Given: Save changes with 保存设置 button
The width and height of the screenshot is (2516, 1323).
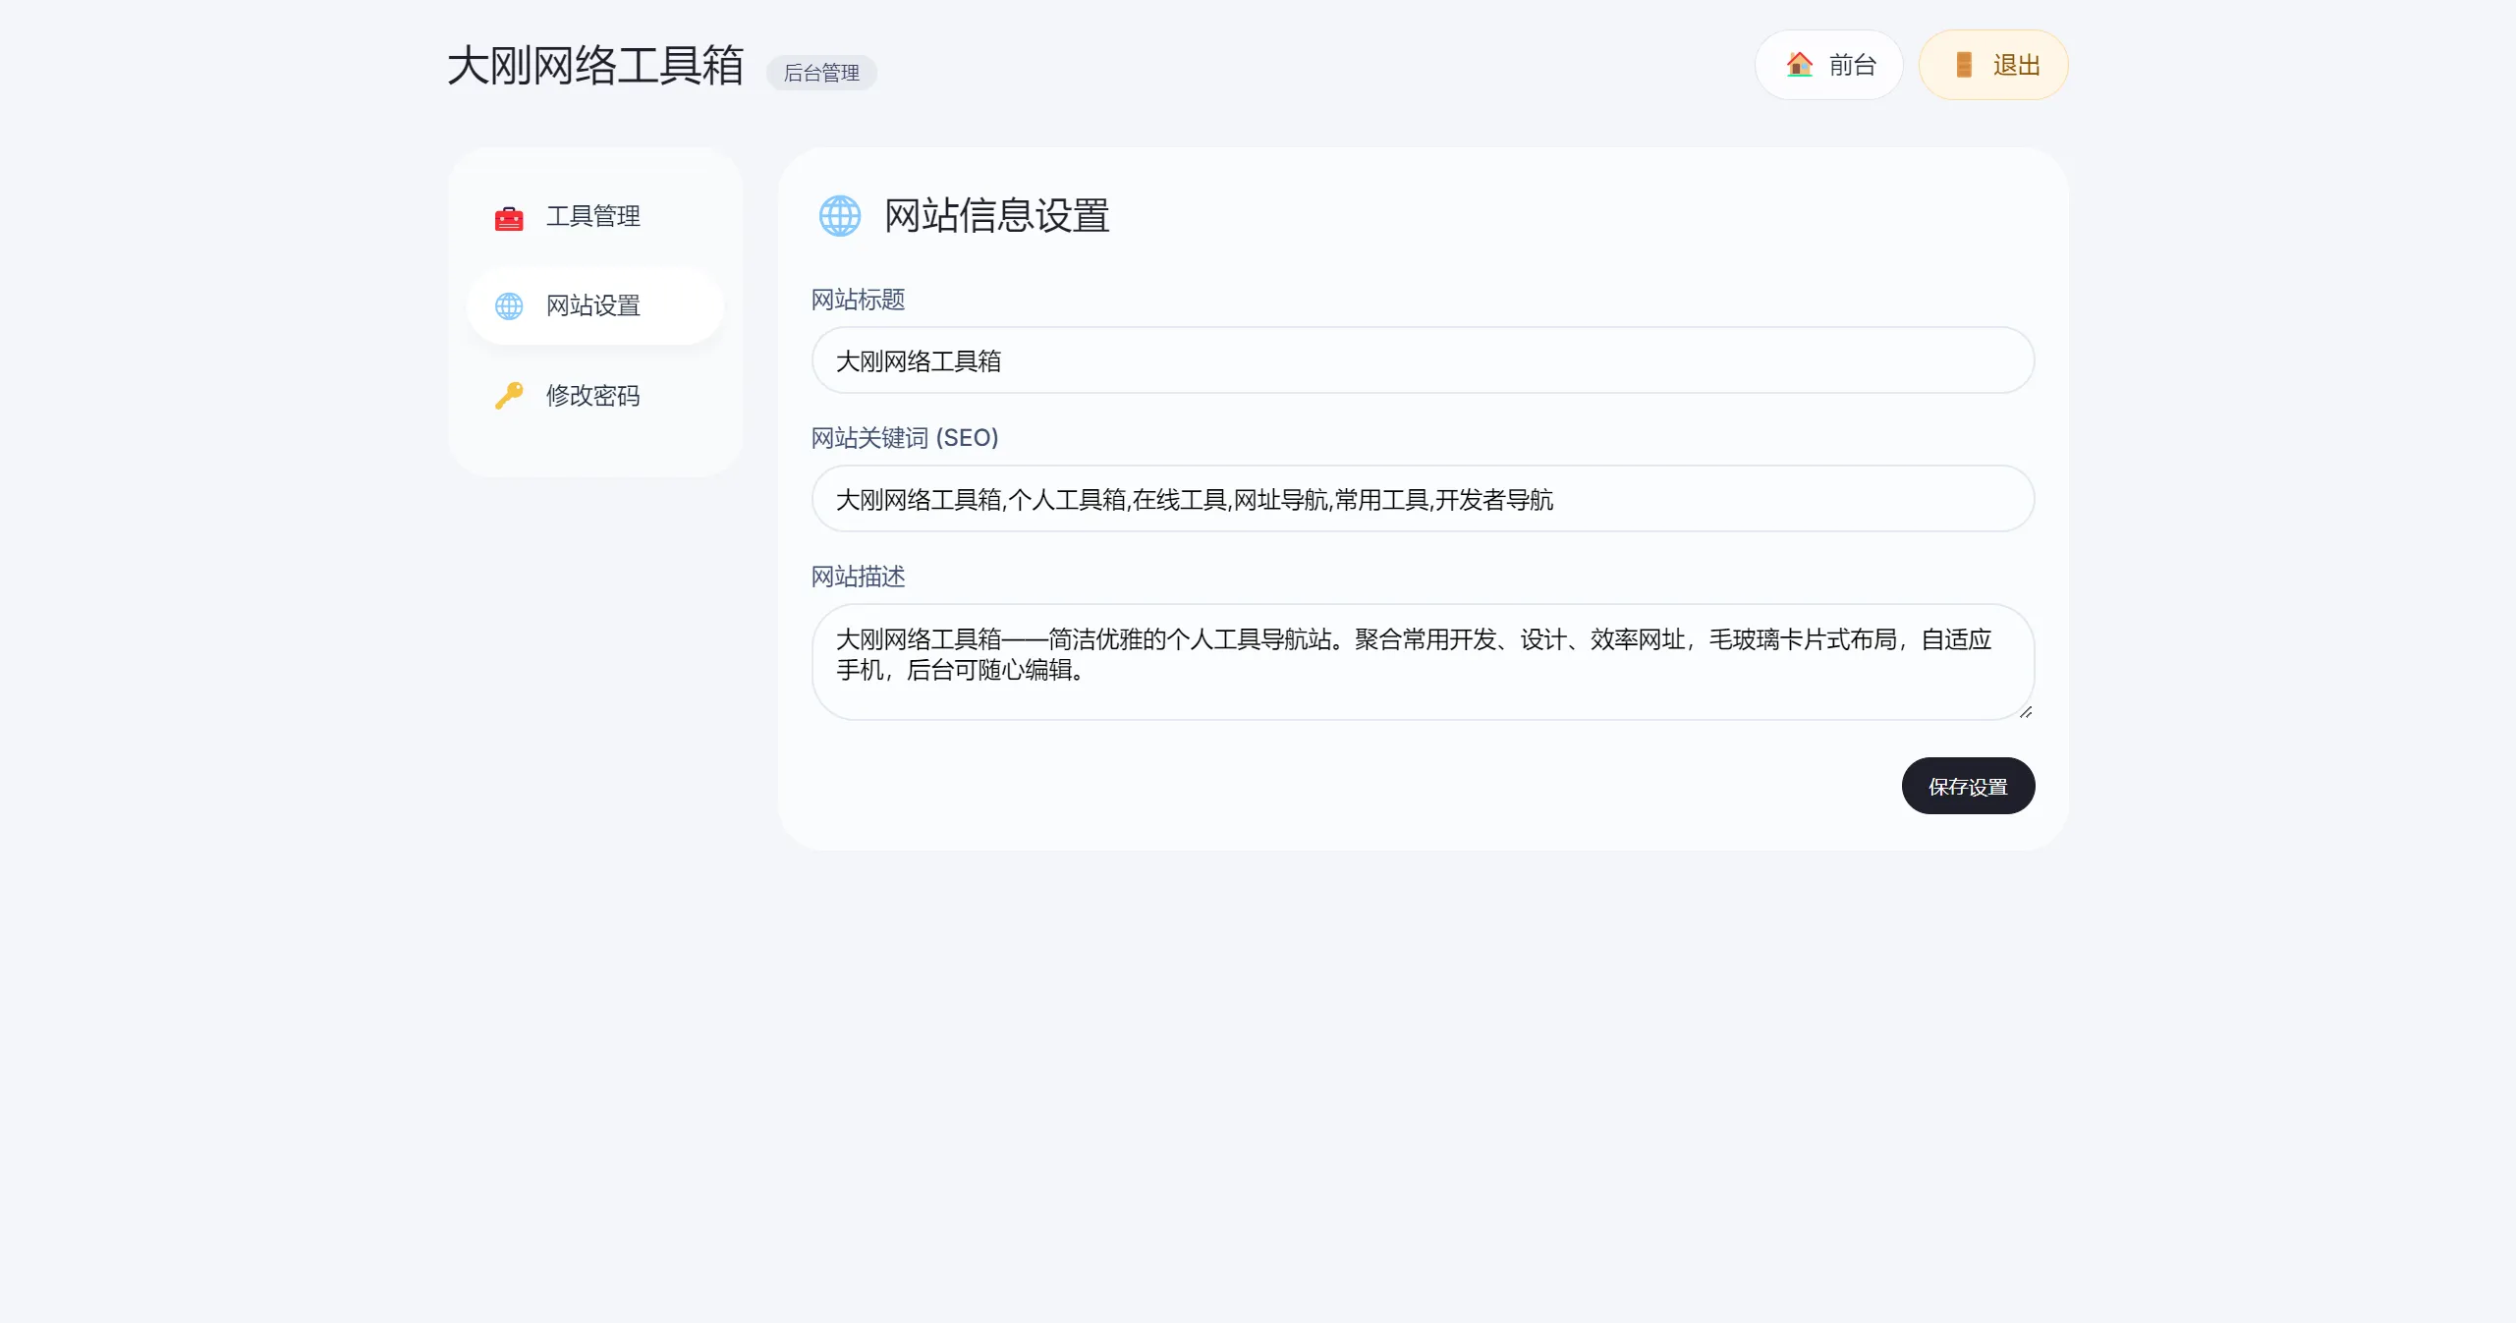Looking at the screenshot, I should 1968,786.
